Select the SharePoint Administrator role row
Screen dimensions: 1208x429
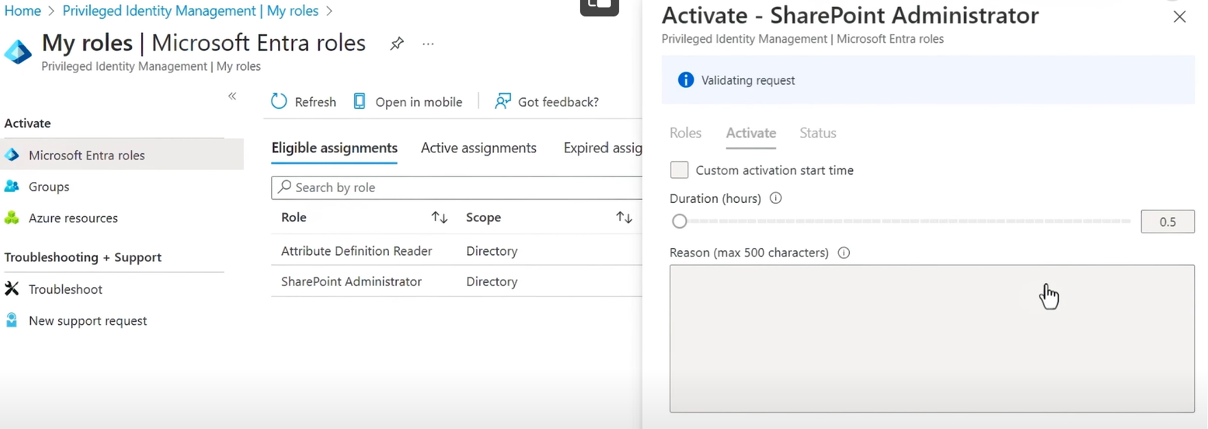[x=351, y=282]
